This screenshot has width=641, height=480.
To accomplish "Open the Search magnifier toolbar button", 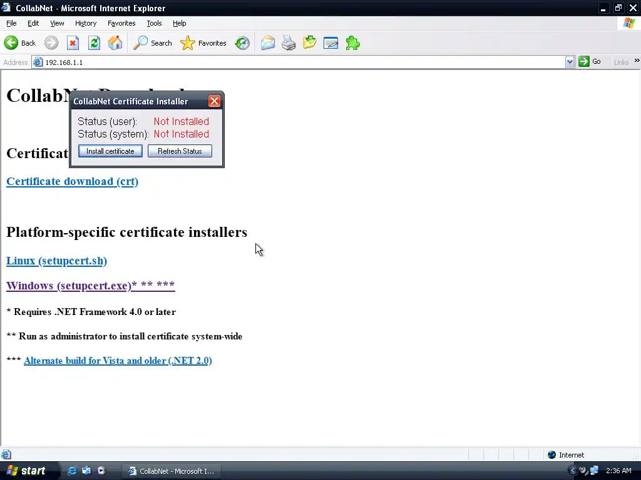I will click(x=153, y=43).
